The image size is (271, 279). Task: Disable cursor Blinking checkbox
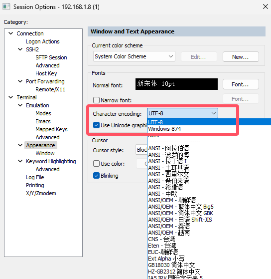(x=96, y=176)
